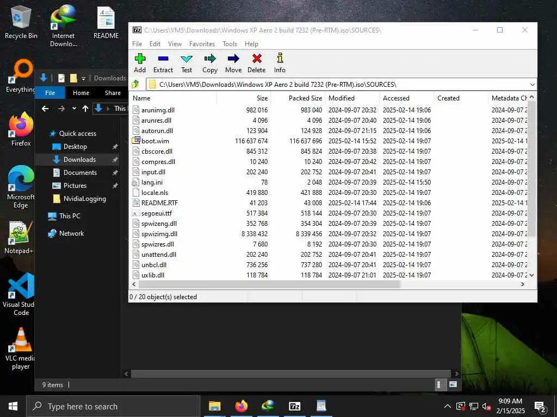Expand Explorer recent locations dropdown
Viewport: 557px width, 417px height.
(74, 109)
